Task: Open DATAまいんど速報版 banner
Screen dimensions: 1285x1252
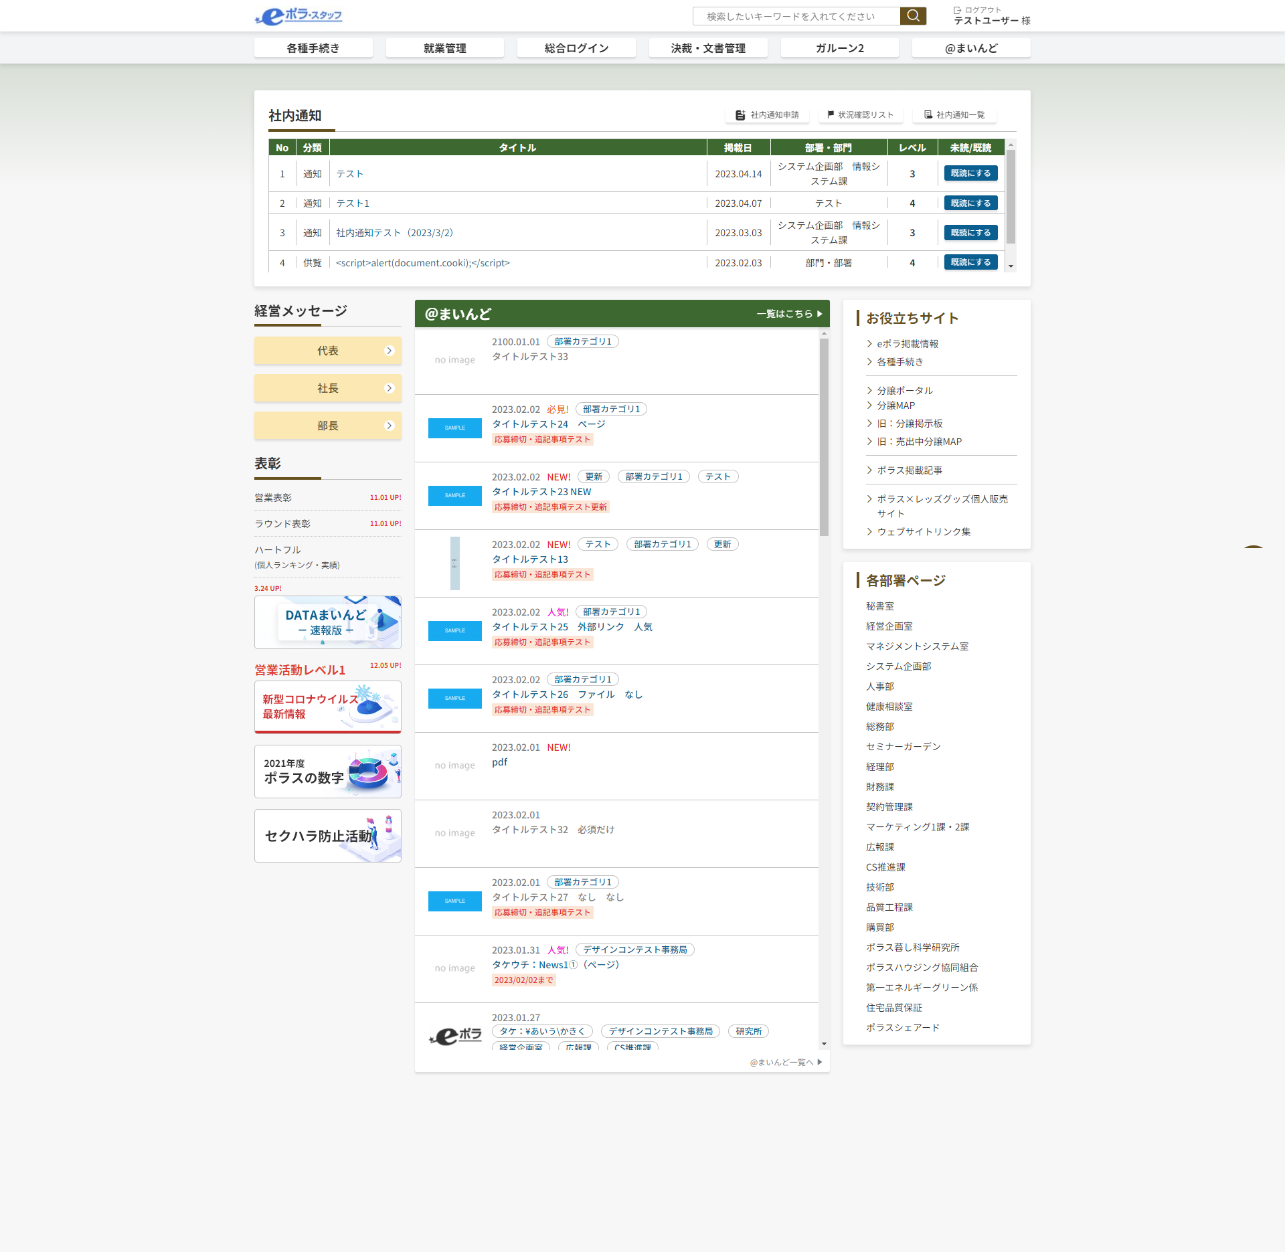Action: [328, 622]
